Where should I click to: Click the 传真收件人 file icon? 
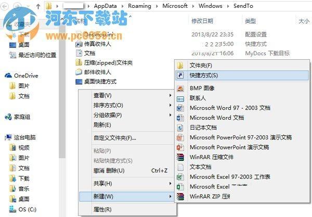point(79,44)
